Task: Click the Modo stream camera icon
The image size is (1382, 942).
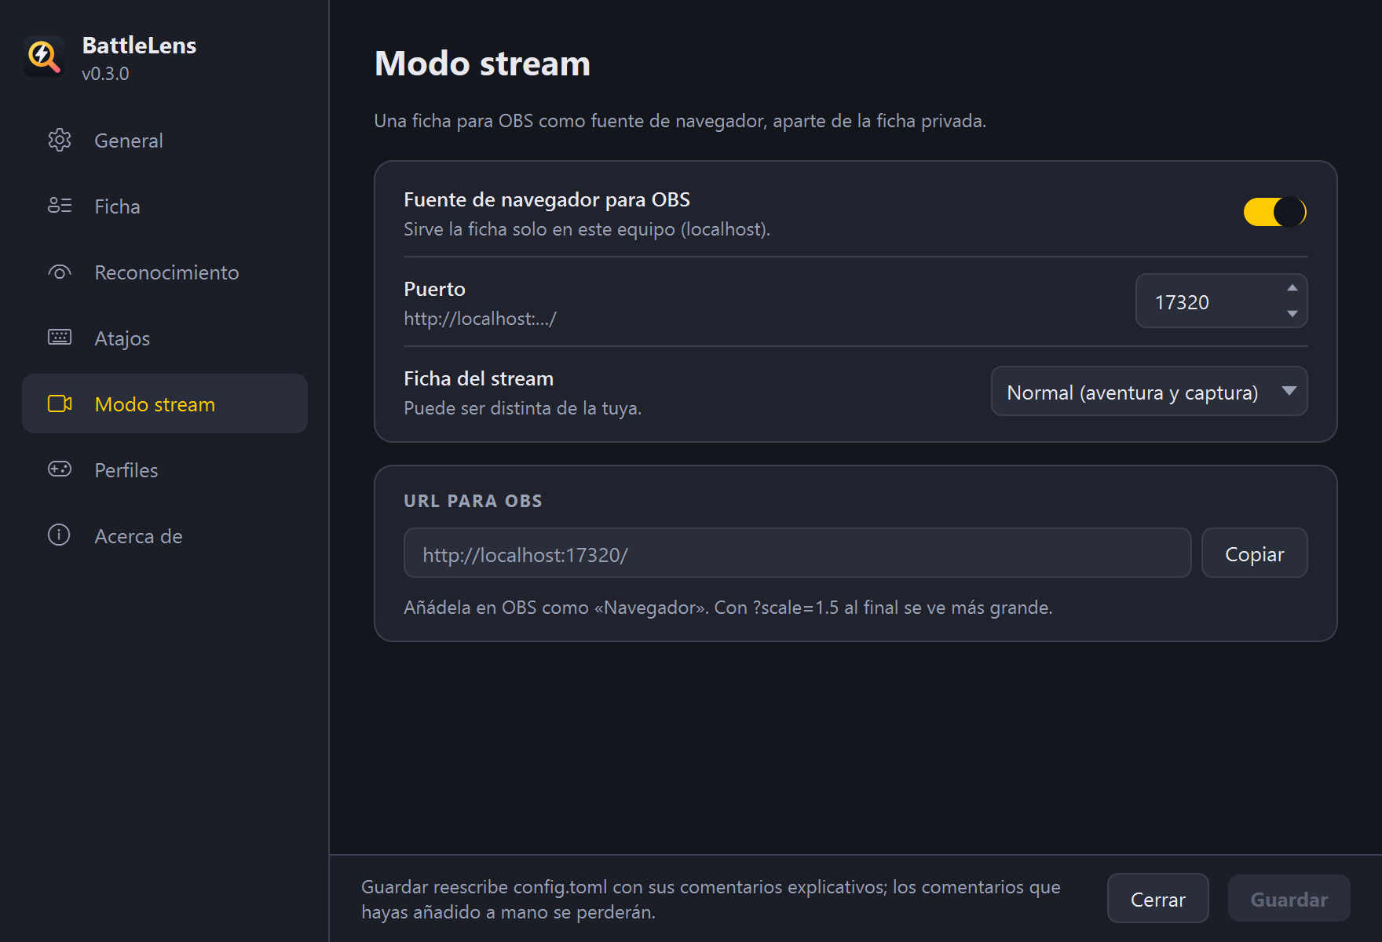Action: point(60,403)
